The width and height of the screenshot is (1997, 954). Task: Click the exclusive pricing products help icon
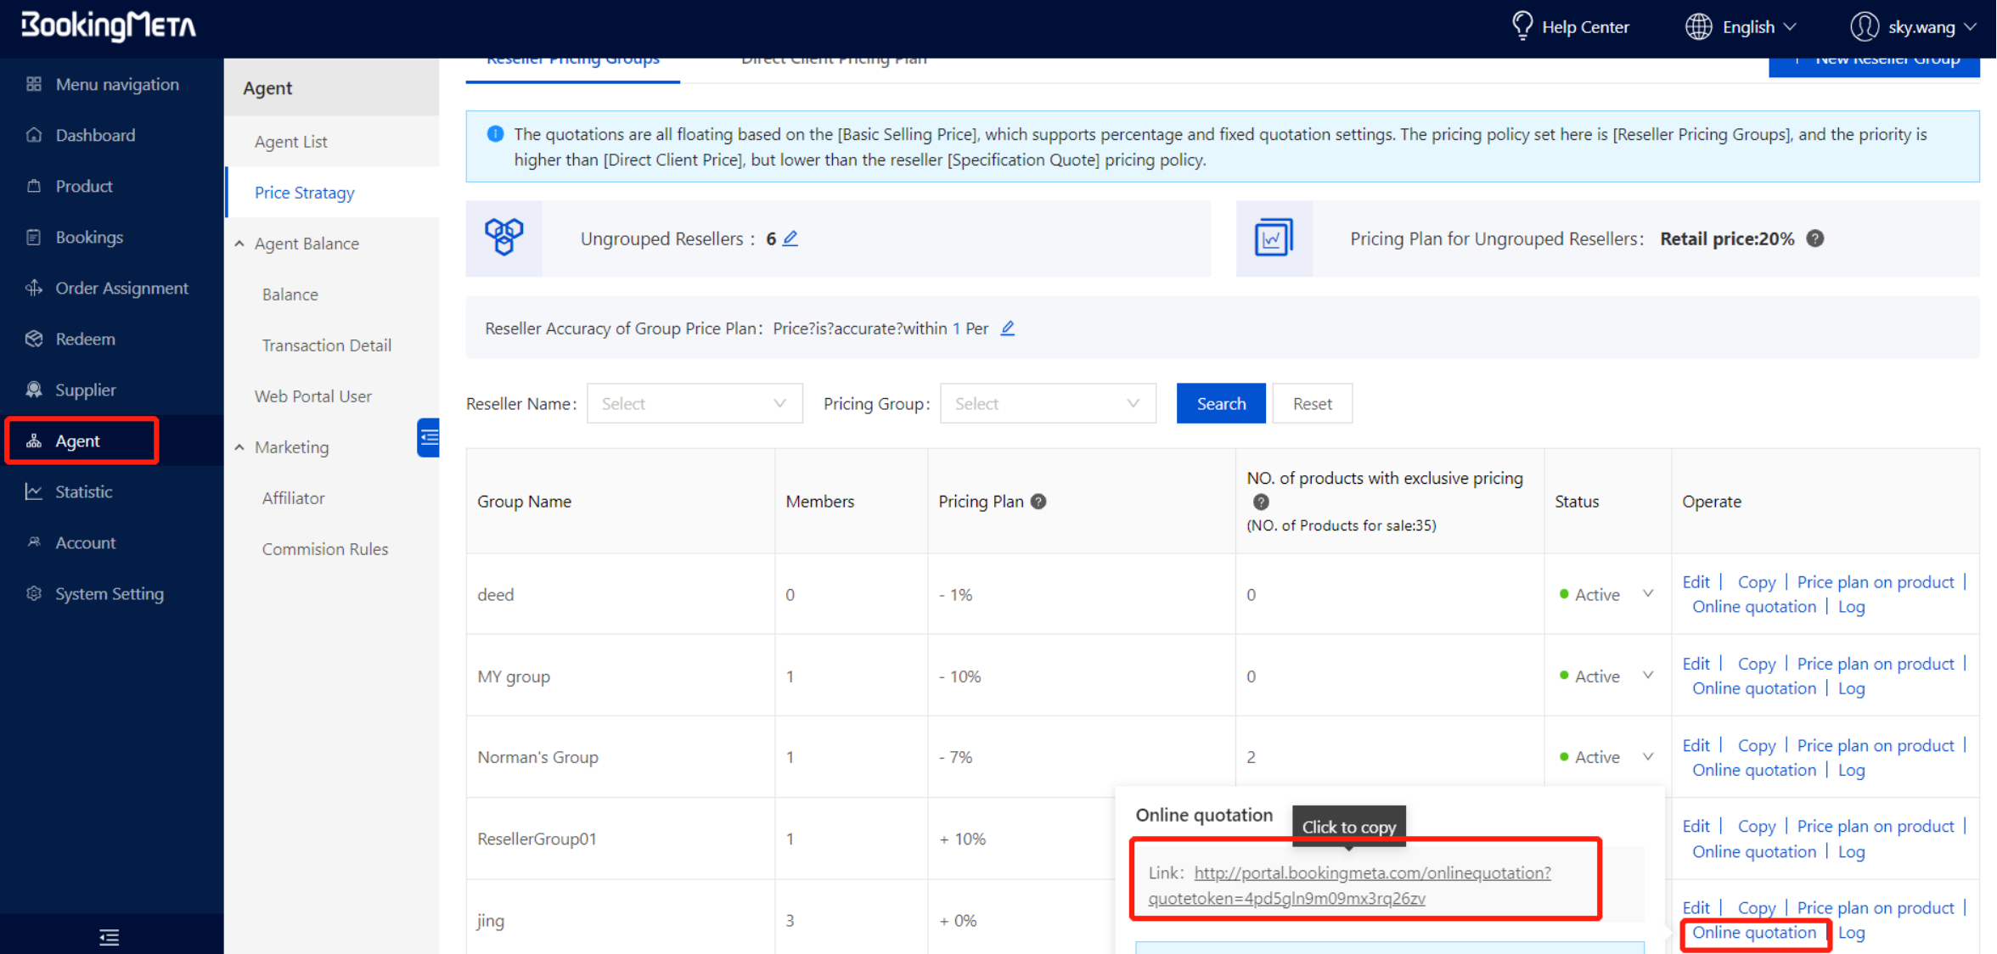[1261, 502]
